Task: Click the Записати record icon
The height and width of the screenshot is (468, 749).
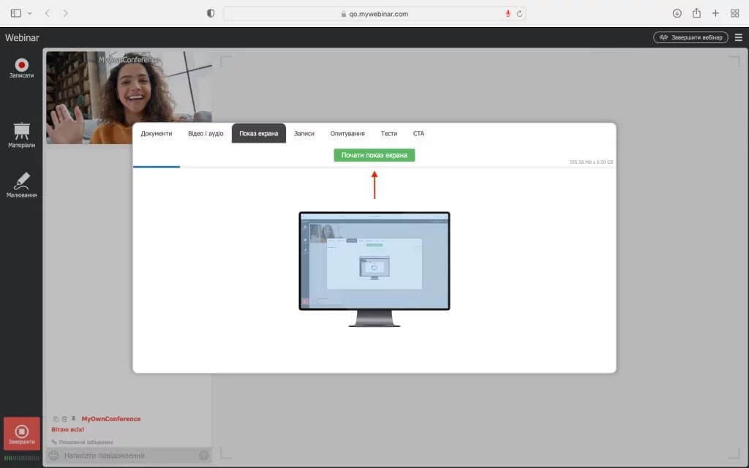Action: 22,67
